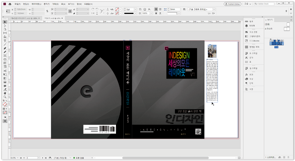Open the object style (기본 그래픽 프레임) dropdown
The image size is (295, 161).
[x=214, y=9]
